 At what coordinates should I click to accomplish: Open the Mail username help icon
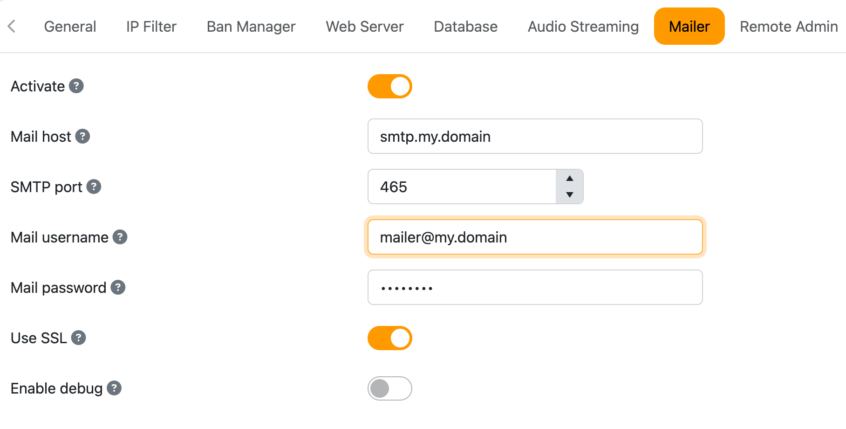click(x=120, y=237)
